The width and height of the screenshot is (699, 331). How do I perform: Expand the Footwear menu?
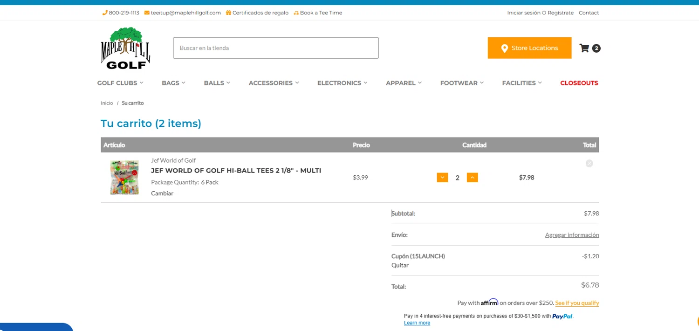tap(462, 83)
